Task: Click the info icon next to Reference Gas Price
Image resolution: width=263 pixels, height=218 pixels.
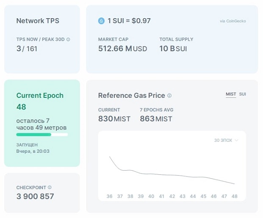Action: (x=169, y=95)
